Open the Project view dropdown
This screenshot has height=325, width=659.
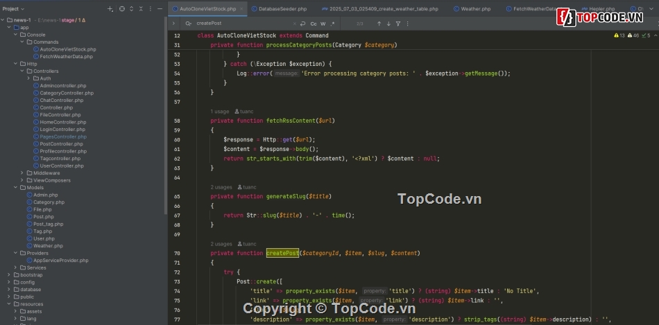(x=13, y=9)
